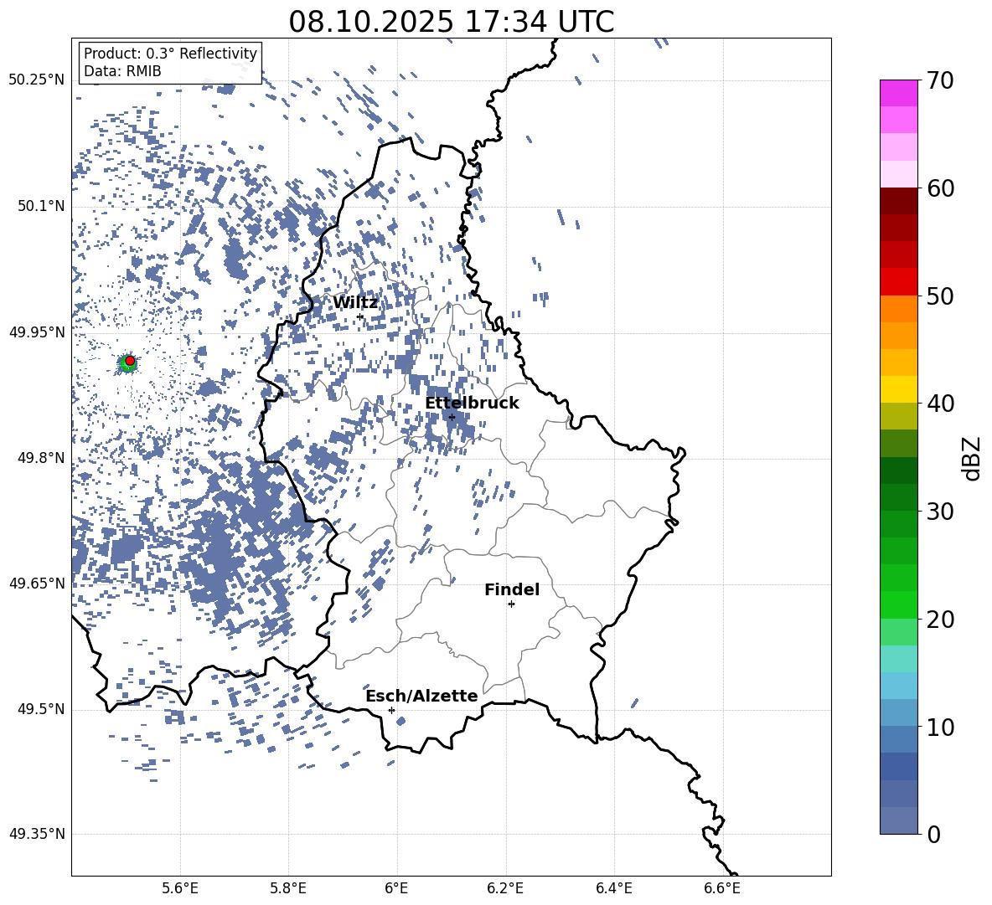Screen dimensions: 992x905
Task: Click the 6°E longitude label
Action: [x=396, y=888]
